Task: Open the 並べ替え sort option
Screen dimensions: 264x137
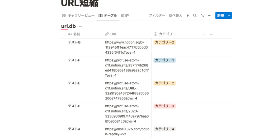Action: tap(176, 15)
